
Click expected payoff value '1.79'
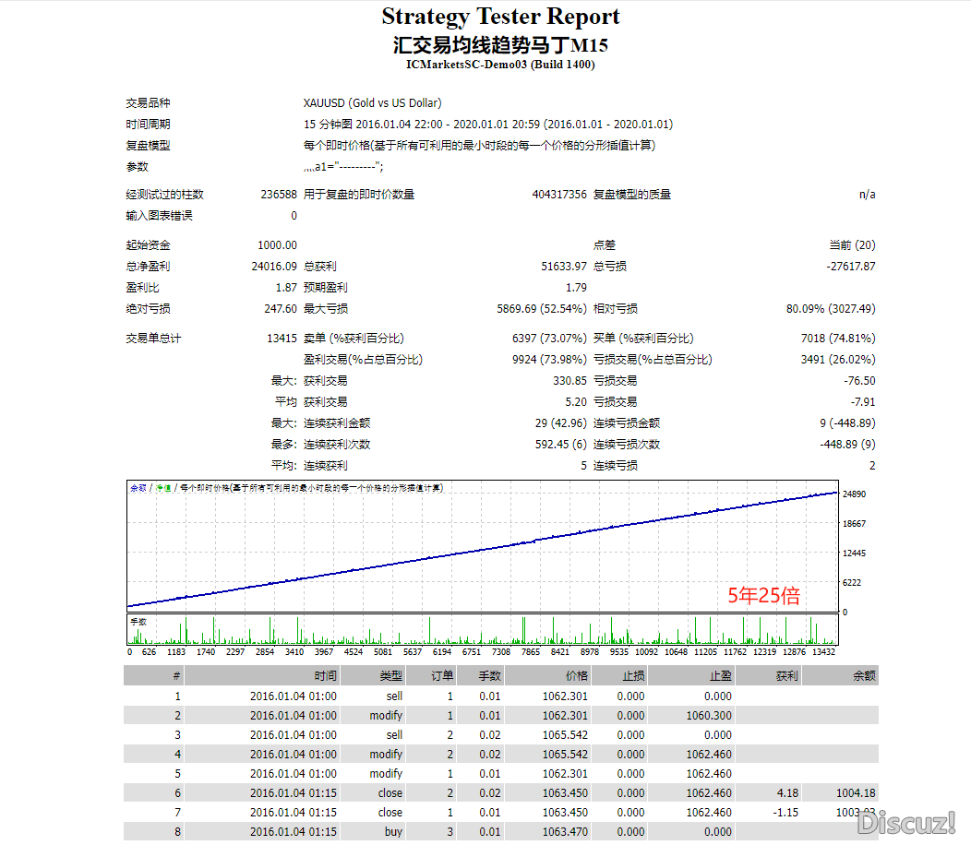576,288
